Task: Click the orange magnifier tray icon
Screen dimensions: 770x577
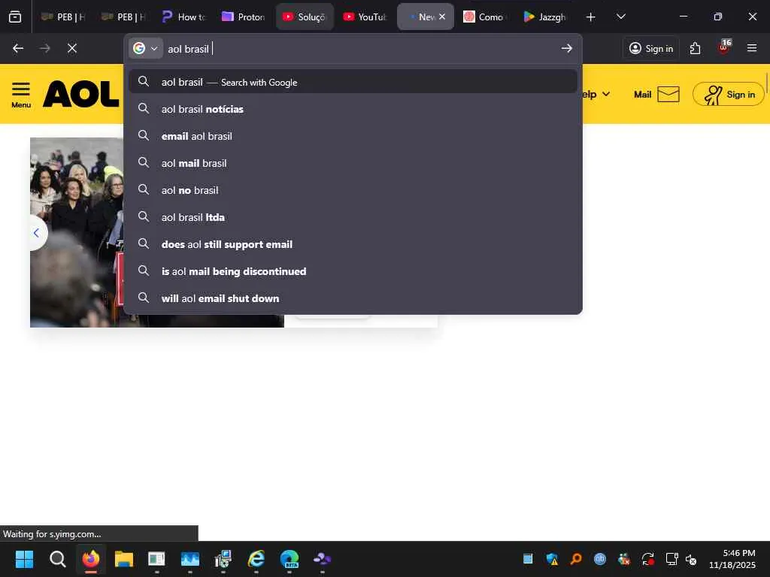Action: (576, 559)
